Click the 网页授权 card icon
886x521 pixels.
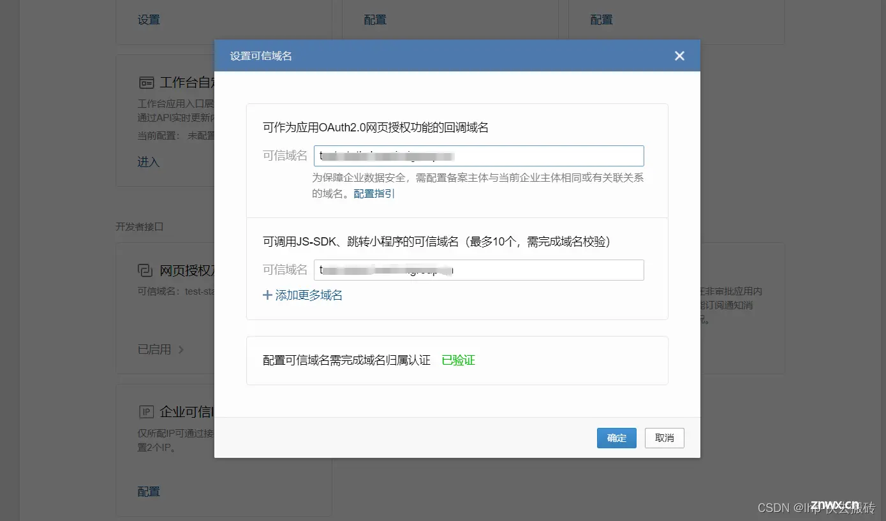145,271
